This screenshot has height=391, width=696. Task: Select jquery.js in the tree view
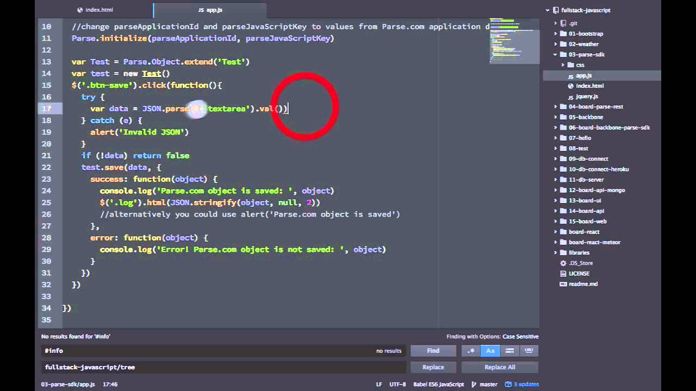click(587, 97)
